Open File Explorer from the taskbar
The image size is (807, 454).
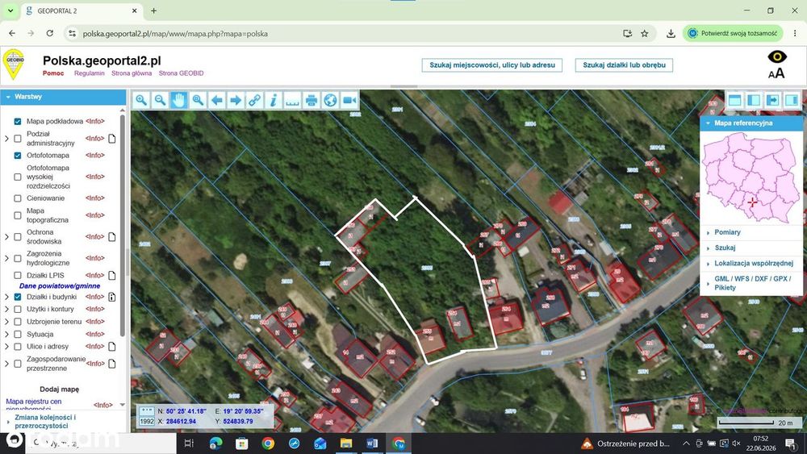tap(346, 444)
